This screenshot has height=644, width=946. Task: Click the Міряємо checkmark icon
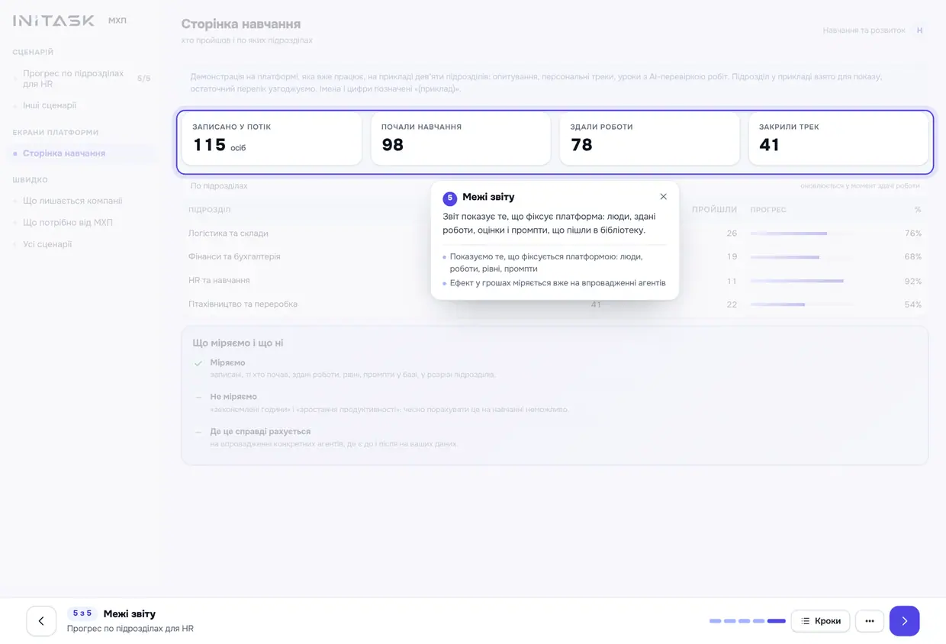coord(198,363)
